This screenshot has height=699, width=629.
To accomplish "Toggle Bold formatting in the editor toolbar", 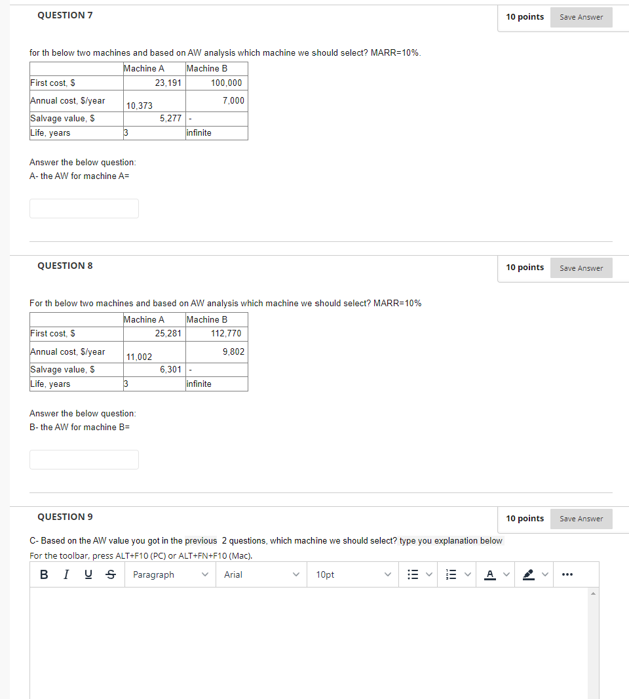I will (44, 574).
